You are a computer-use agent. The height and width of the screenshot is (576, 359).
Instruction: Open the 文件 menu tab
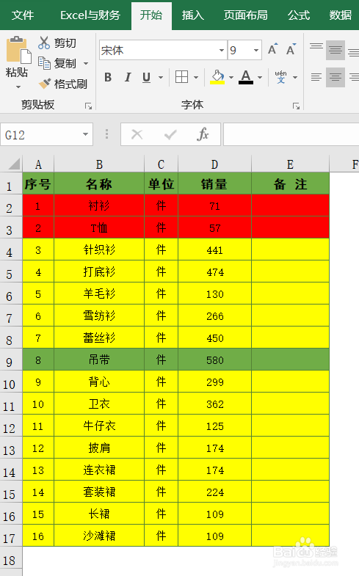[x=23, y=15]
